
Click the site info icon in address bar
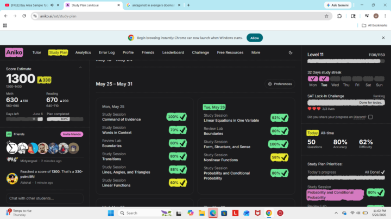[x=35, y=16]
